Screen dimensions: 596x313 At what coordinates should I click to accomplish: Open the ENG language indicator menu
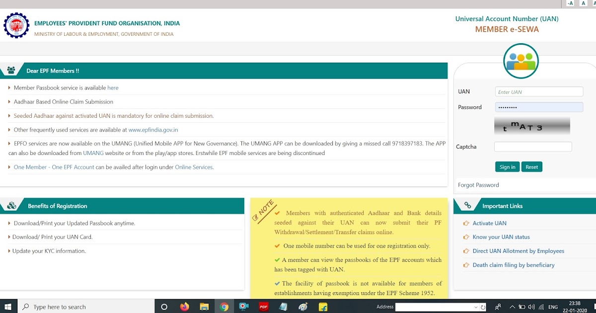[x=552, y=307]
